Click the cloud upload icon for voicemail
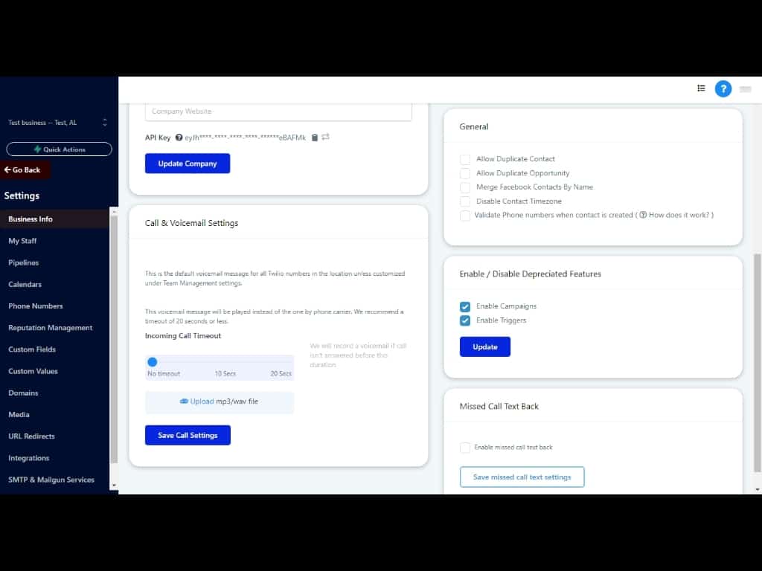The image size is (762, 571). [184, 401]
